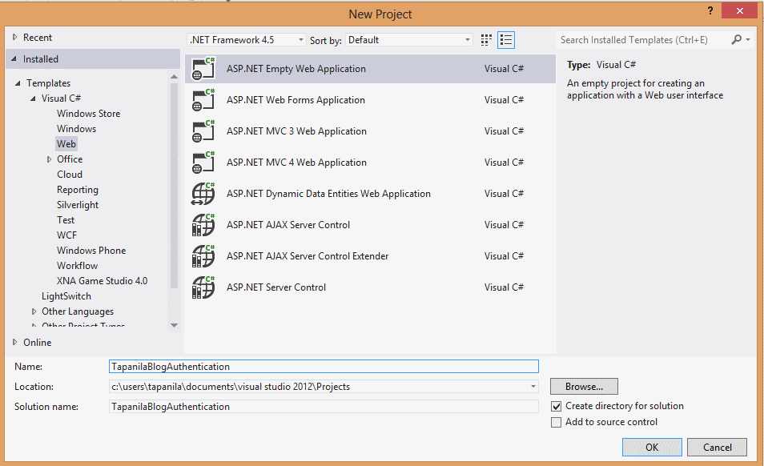Click the Browse... button
This screenshot has height=466, width=764.
[x=584, y=387]
